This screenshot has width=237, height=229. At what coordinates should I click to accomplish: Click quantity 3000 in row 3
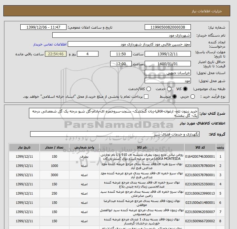[x=54, y=175]
